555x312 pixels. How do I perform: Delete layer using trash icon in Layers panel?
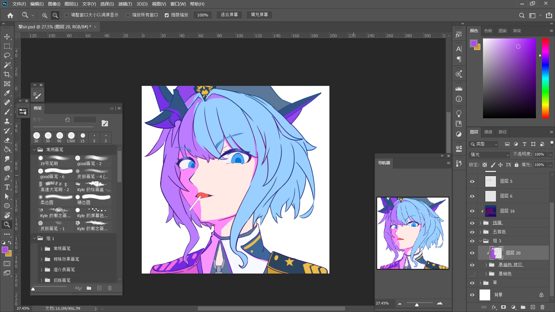click(542, 307)
